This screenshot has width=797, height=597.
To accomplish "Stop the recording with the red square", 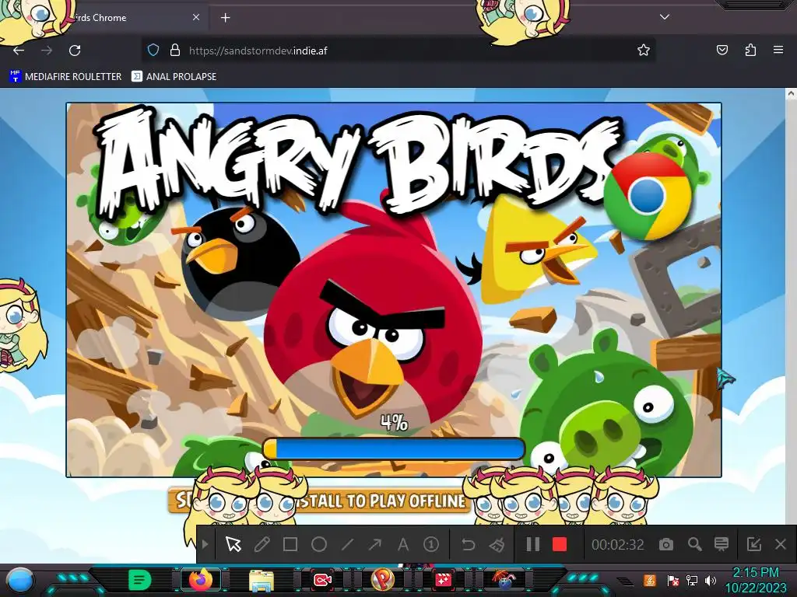I will coord(560,545).
